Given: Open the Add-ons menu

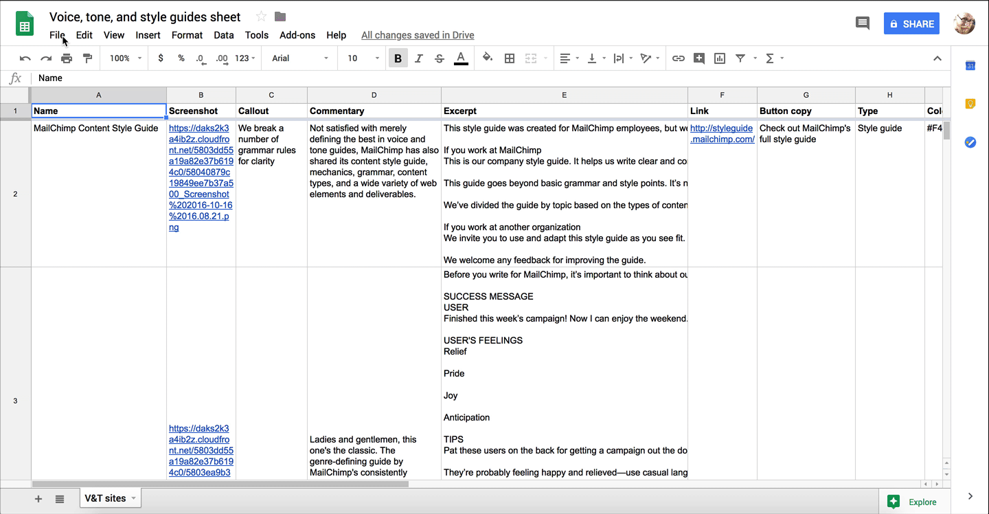Looking at the screenshot, I should pyautogui.click(x=297, y=35).
